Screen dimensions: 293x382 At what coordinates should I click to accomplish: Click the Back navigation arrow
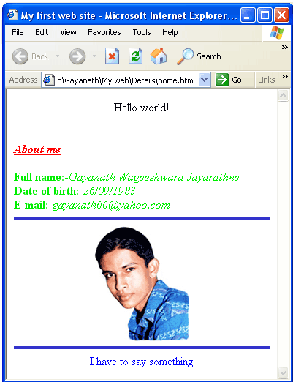pos(20,56)
